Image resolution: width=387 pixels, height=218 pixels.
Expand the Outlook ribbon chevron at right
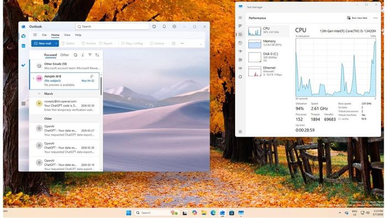click(x=201, y=44)
